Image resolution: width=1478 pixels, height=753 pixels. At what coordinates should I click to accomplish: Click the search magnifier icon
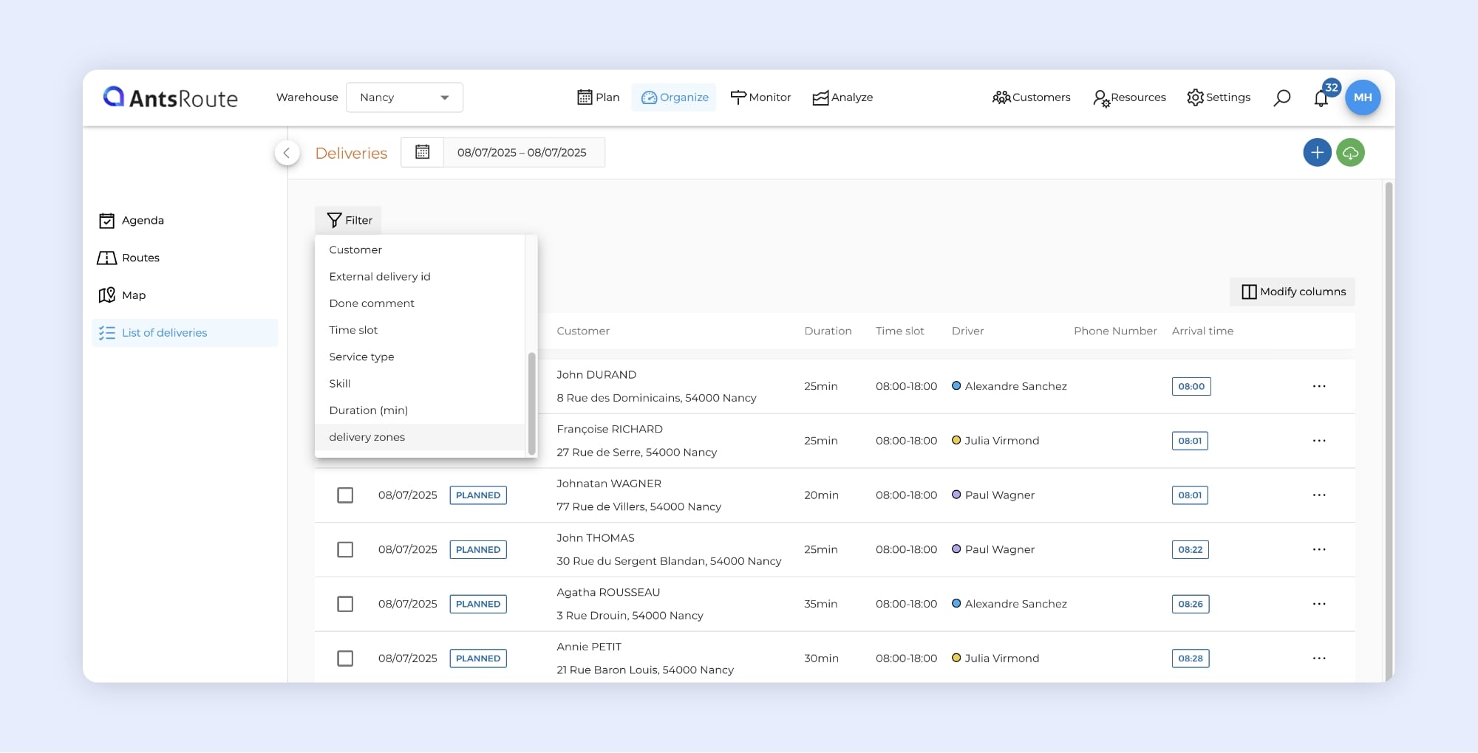click(1282, 97)
